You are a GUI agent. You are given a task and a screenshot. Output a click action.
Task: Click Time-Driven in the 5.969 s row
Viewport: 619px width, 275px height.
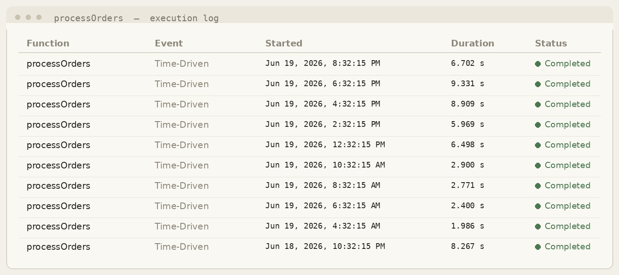click(x=182, y=125)
